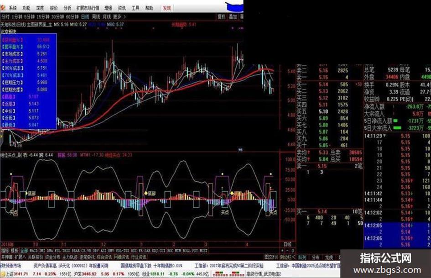Switch chart to 1分钟 period
The height and width of the screenshot is (278, 431).
[x=17, y=17]
